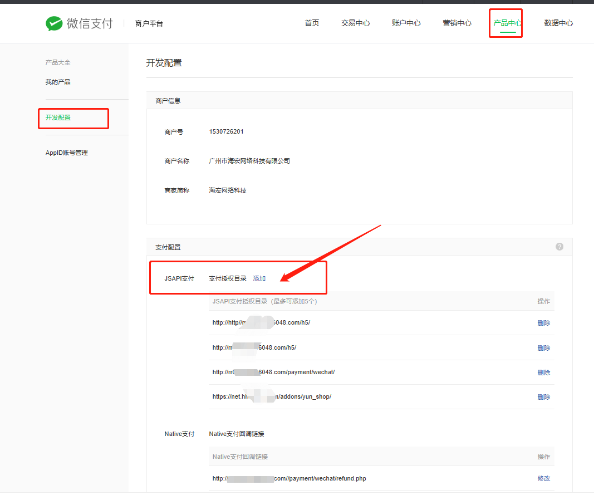Screen dimensions: 594x495
Task: Go to the 首页 tab
Action: point(312,23)
